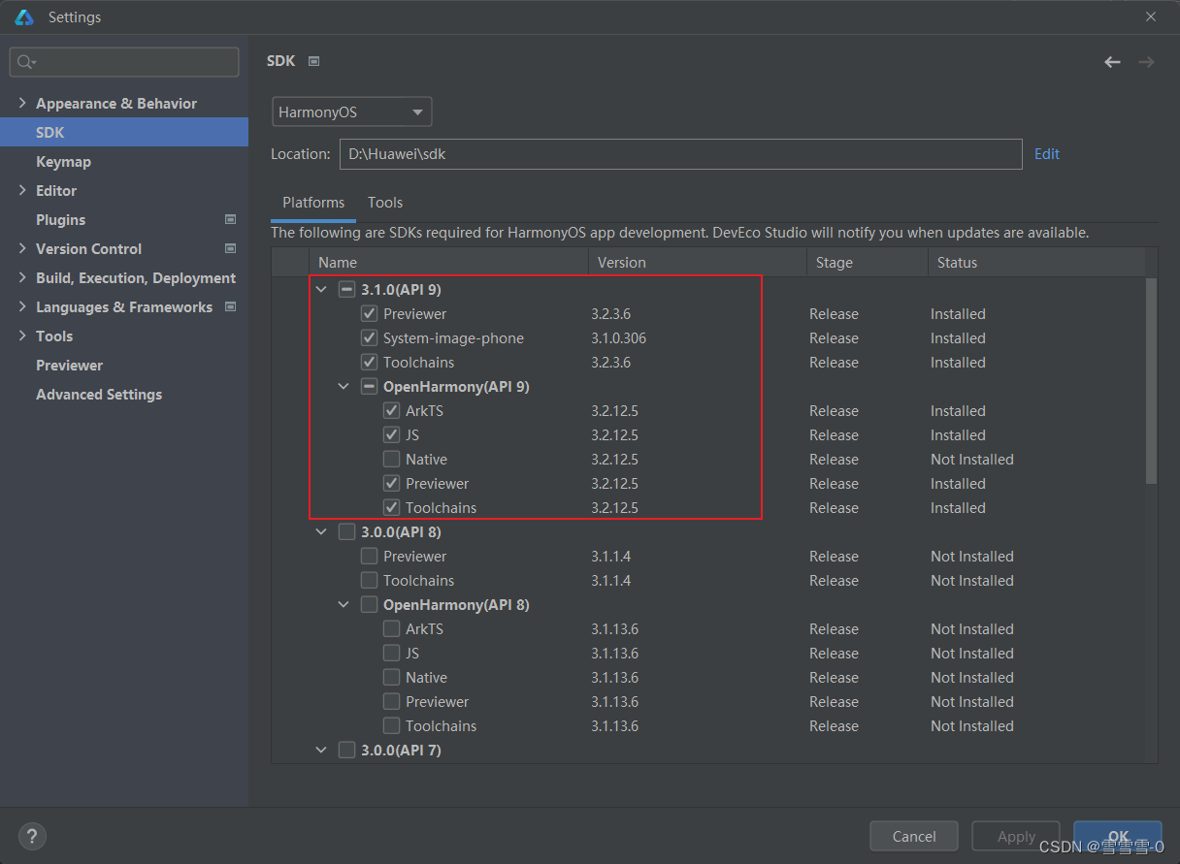Uncheck System-image-phone 3.1.0.306 checkbox
The height and width of the screenshot is (864, 1180).
[369, 337]
